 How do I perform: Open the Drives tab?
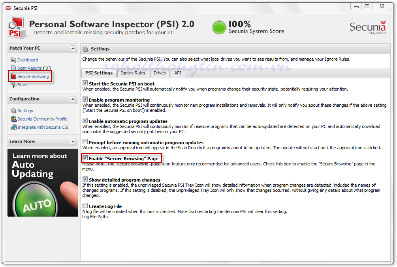pyautogui.click(x=160, y=73)
